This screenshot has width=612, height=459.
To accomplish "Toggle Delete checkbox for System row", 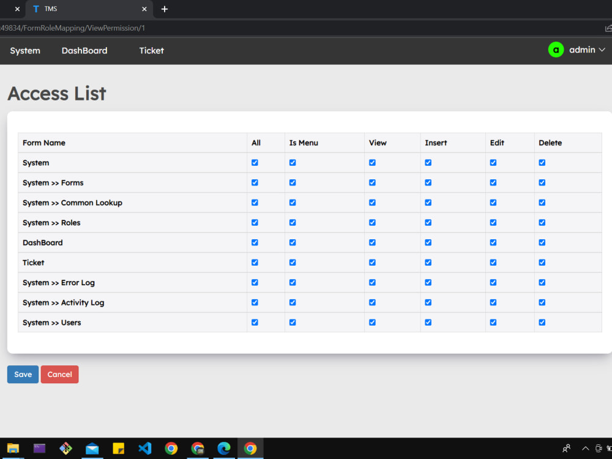I will [542, 163].
